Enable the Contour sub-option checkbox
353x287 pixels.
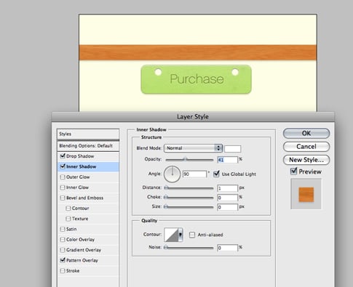[x=68, y=209]
